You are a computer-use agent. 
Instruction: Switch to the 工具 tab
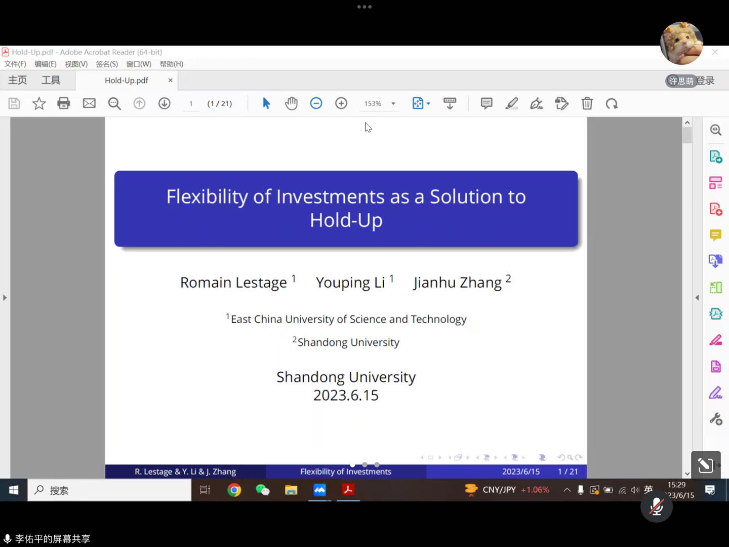tap(51, 80)
